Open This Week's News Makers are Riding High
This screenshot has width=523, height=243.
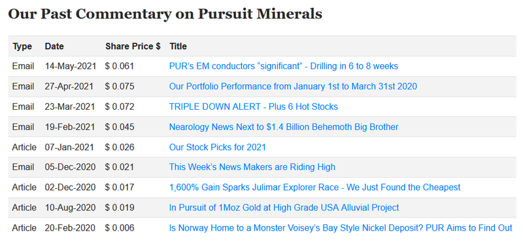tap(252, 167)
